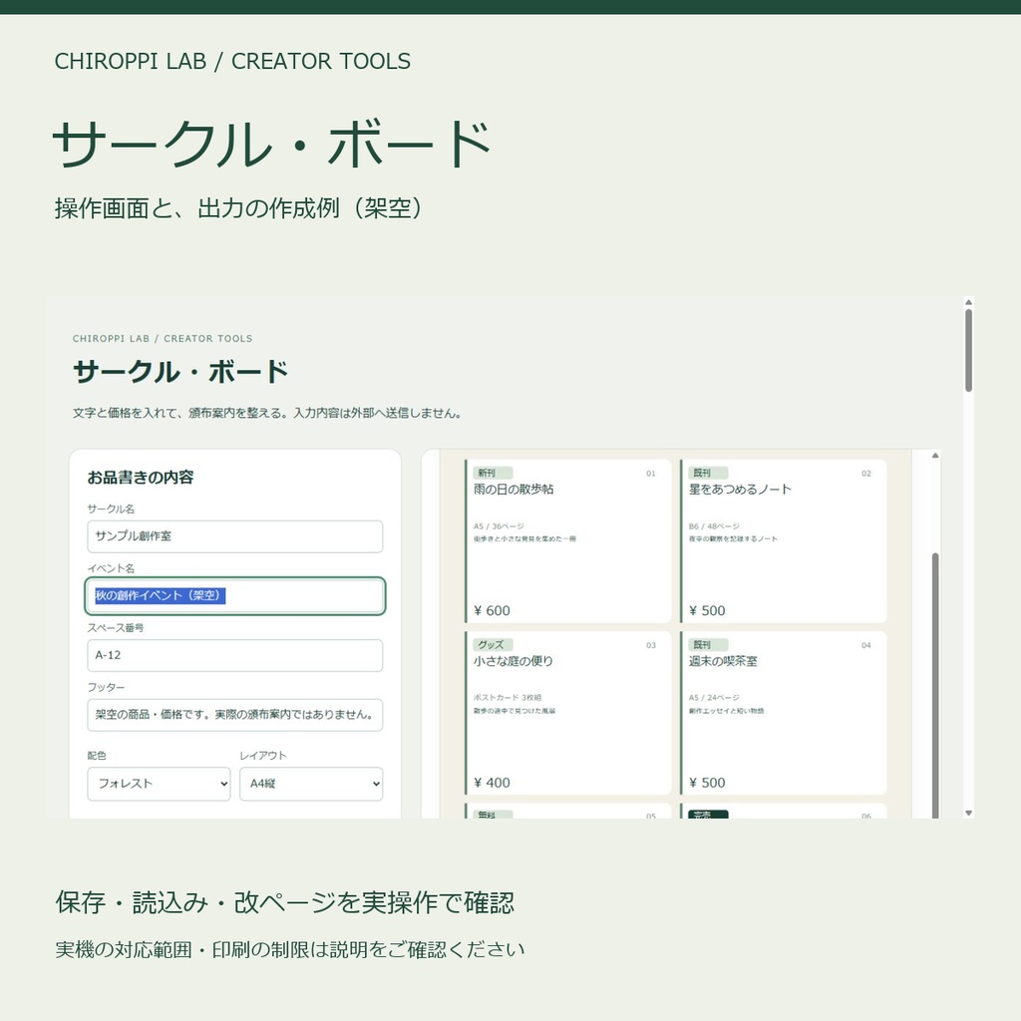Select the 小さな庭の便り card title

point(513,661)
